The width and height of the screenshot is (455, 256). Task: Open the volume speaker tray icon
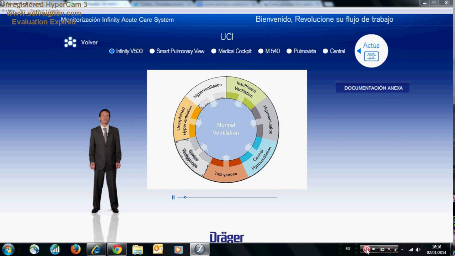point(418,250)
